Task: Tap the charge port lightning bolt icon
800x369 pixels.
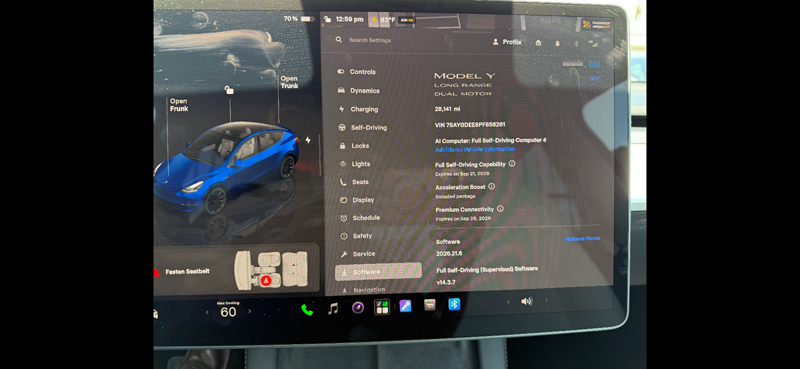Action: [x=308, y=140]
